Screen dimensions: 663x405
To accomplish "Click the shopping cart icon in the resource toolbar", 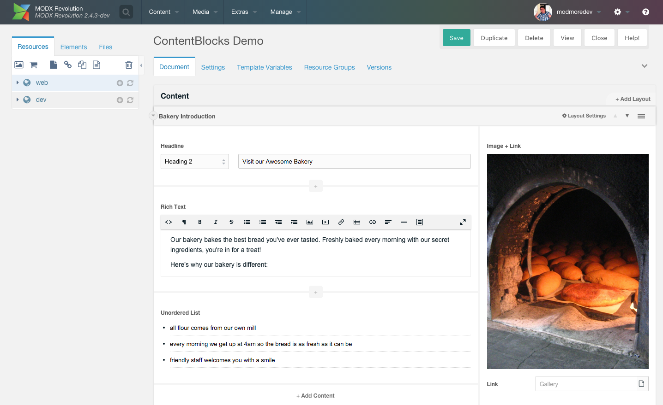I will point(34,65).
